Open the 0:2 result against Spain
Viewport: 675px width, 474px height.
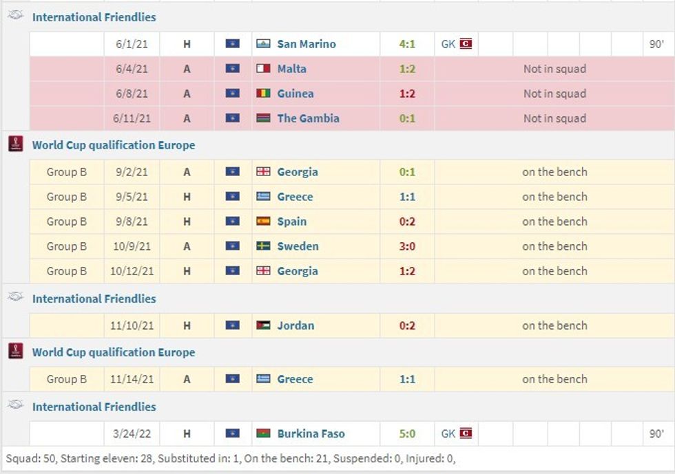pos(407,222)
